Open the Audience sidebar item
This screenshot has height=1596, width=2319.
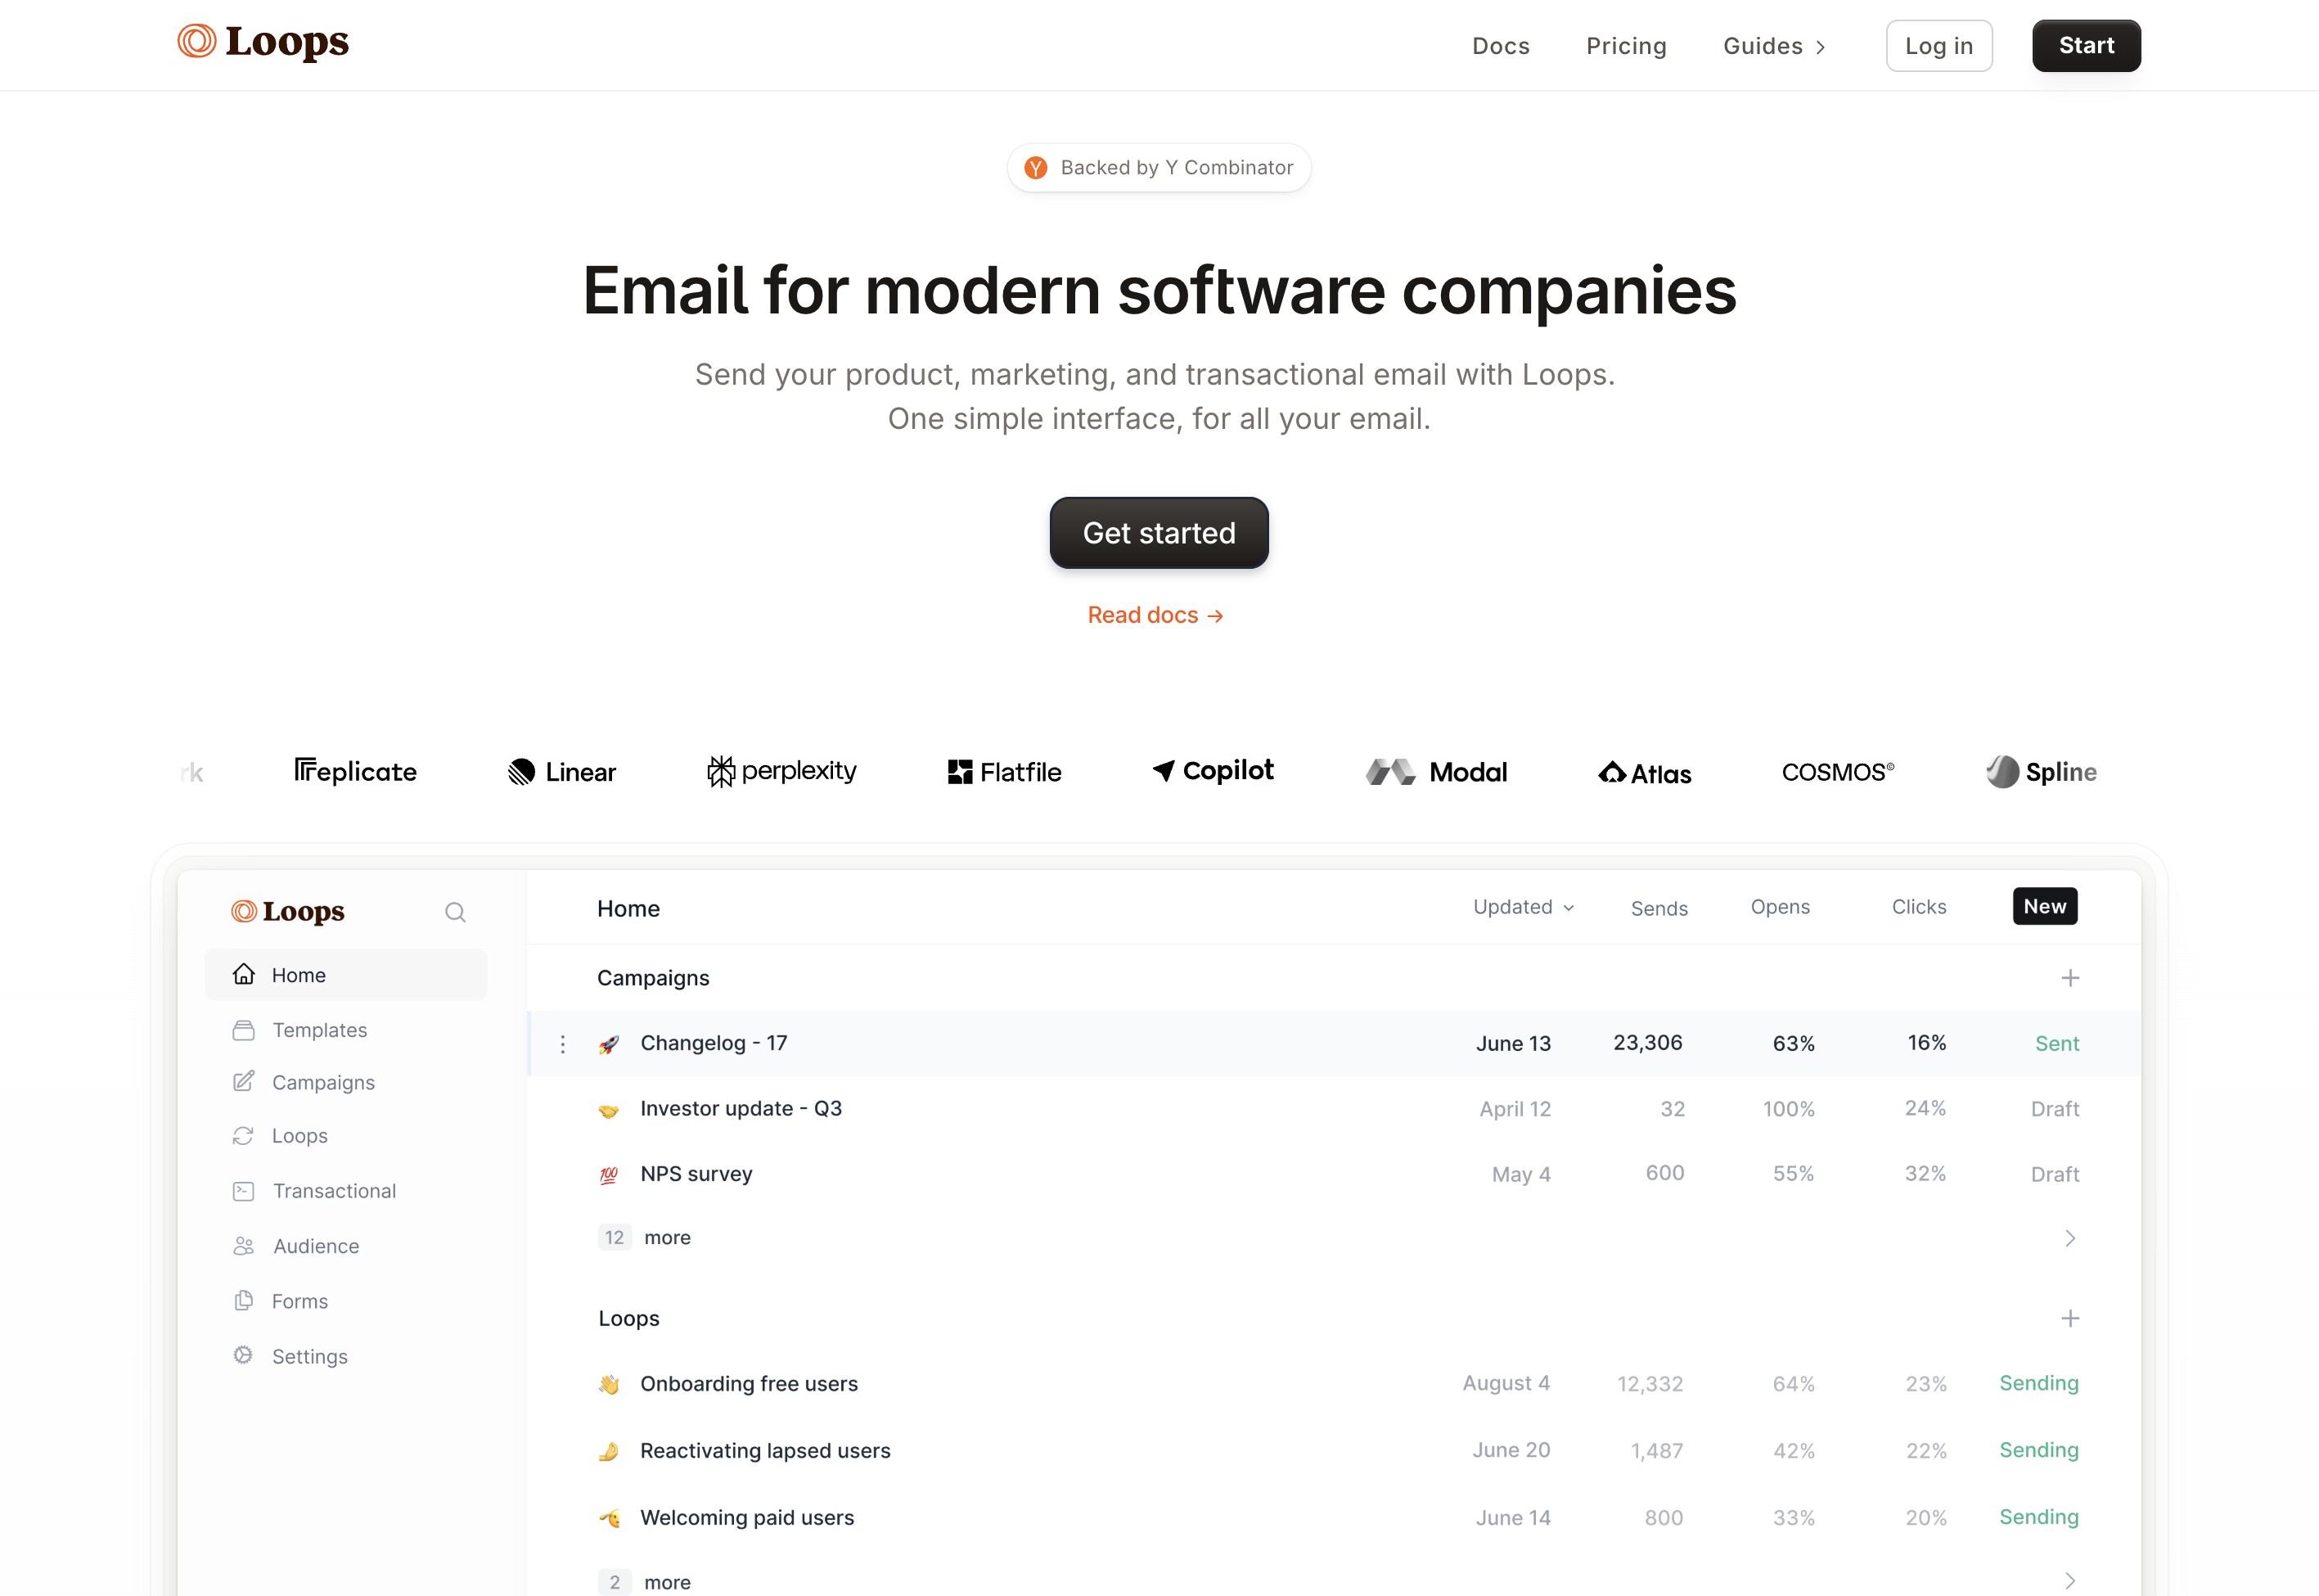point(315,1246)
